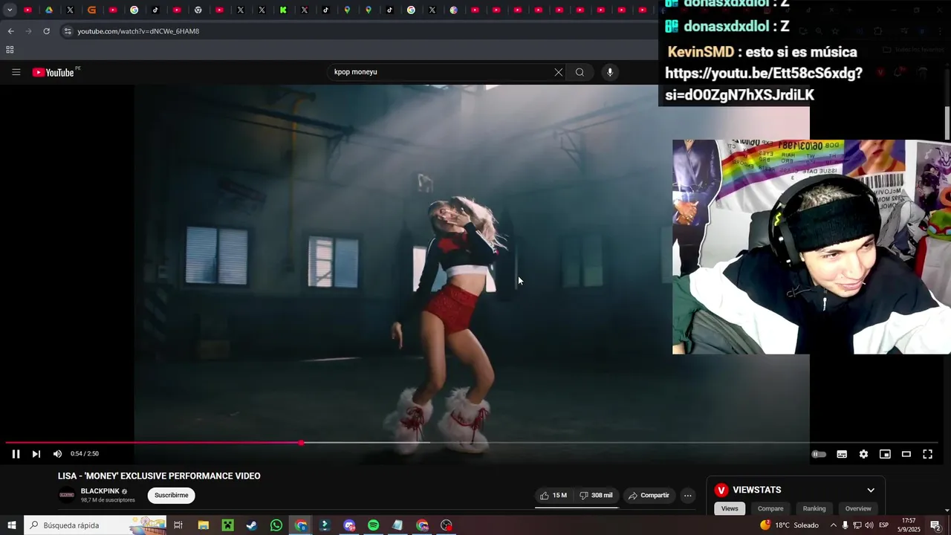Open WhatsApp from the taskbar
This screenshot has height=535, width=951.
click(x=276, y=525)
